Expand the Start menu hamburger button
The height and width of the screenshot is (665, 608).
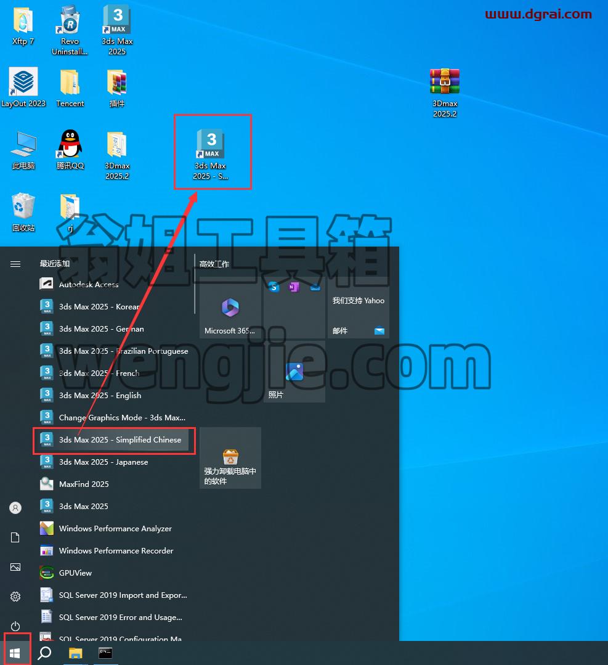15,264
